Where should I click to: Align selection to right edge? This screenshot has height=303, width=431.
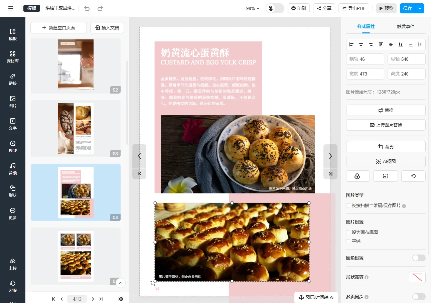[x=371, y=44]
